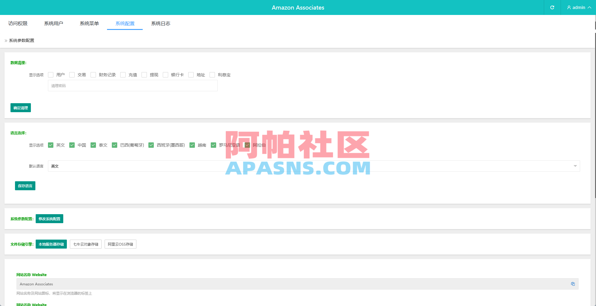Click the copy icon in Website field

573,284
